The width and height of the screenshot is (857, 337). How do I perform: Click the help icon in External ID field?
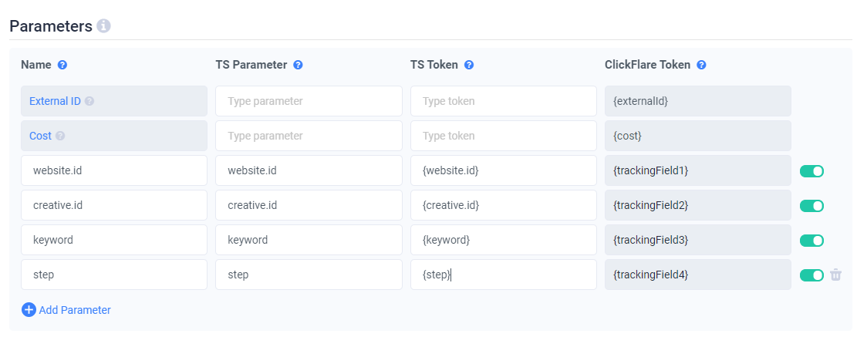click(x=89, y=101)
